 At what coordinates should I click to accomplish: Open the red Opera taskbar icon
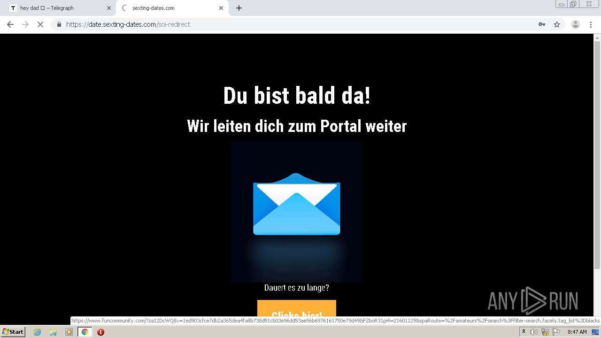point(100,332)
